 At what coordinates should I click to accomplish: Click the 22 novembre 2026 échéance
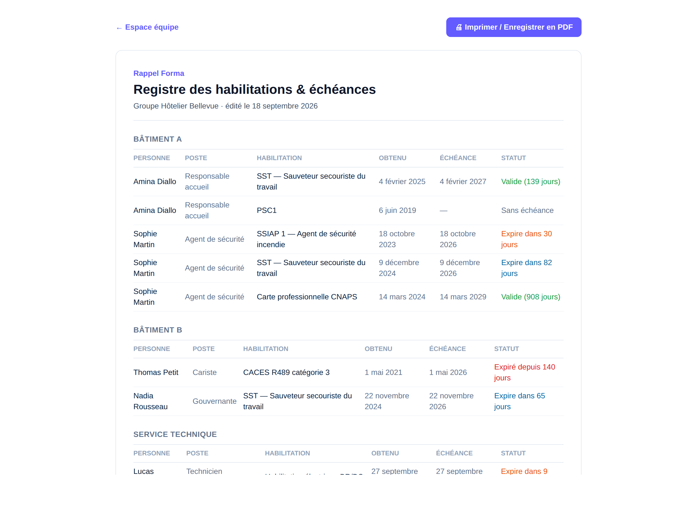pyautogui.click(x=451, y=401)
